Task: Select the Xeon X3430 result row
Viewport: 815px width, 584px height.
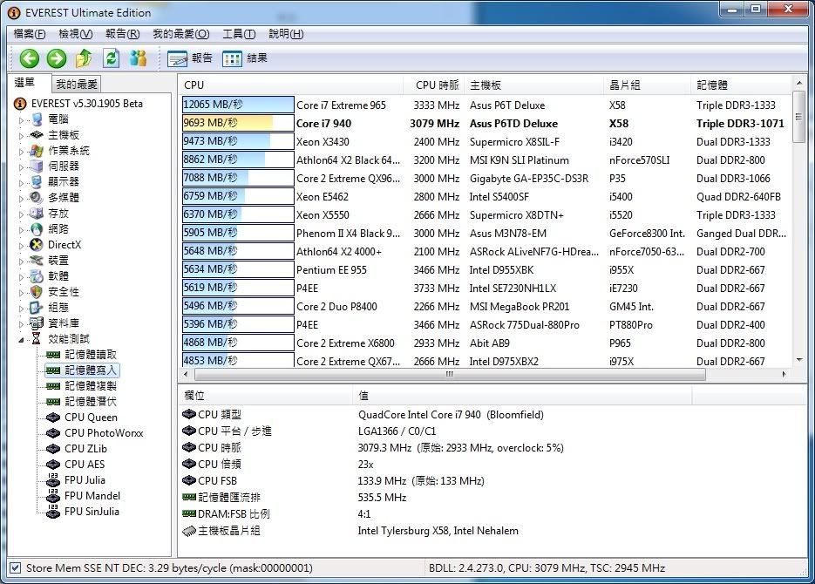Action: point(486,142)
